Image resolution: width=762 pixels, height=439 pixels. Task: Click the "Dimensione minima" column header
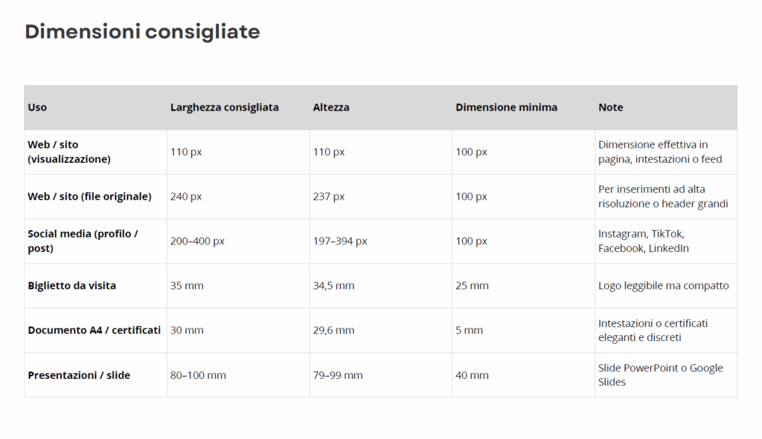coord(506,108)
